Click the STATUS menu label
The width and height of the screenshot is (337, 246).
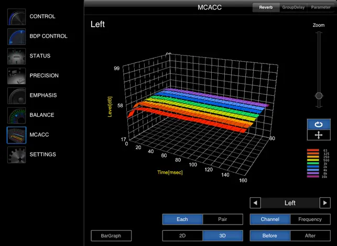[x=40, y=56]
